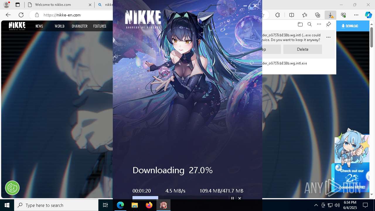
Task: Open Browser essentials heart icon
Action: pyautogui.click(x=343, y=15)
